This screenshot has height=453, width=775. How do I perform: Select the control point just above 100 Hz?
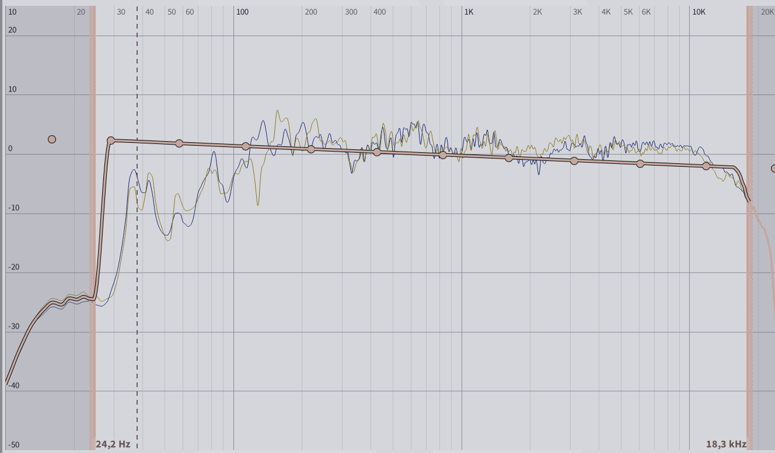(x=246, y=146)
